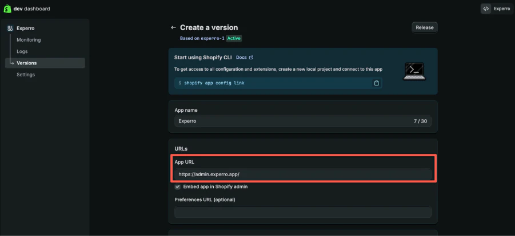Open Logs in the sidebar
515x236 pixels.
[x=22, y=51]
